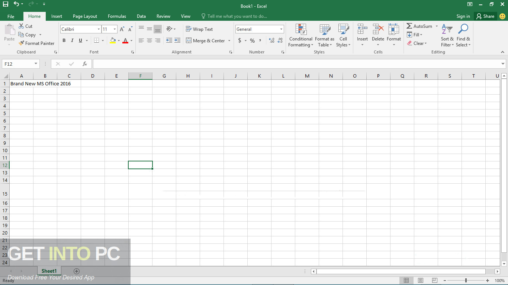Click the Share button
Viewport: 508px width, 285px height.
pyautogui.click(x=486, y=16)
